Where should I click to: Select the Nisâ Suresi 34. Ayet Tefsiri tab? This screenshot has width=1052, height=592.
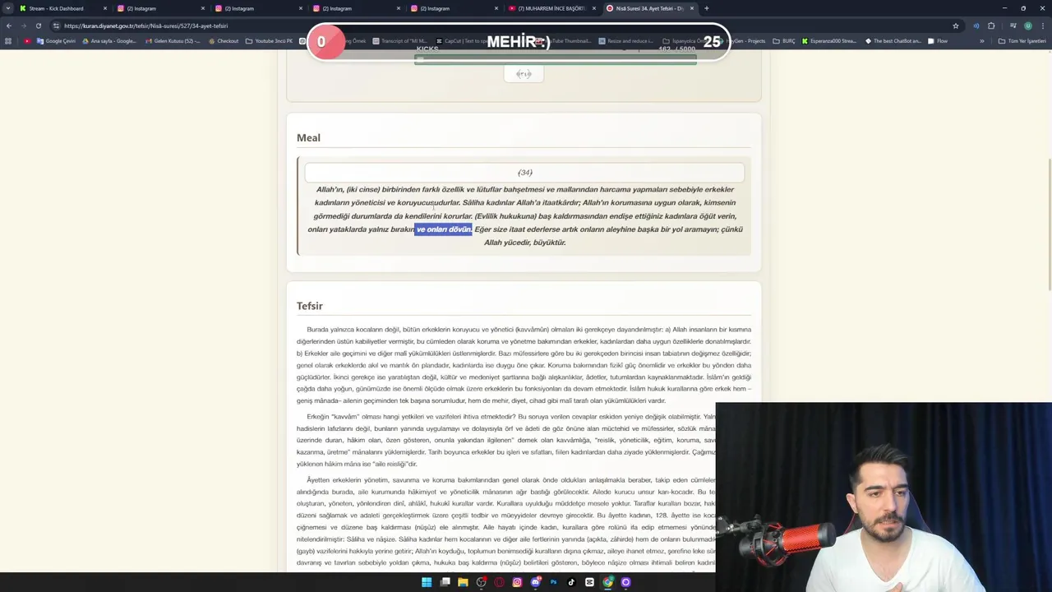pos(649,8)
